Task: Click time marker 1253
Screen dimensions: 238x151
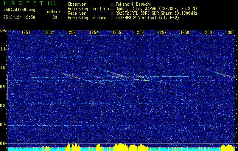Action: point(72,32)
